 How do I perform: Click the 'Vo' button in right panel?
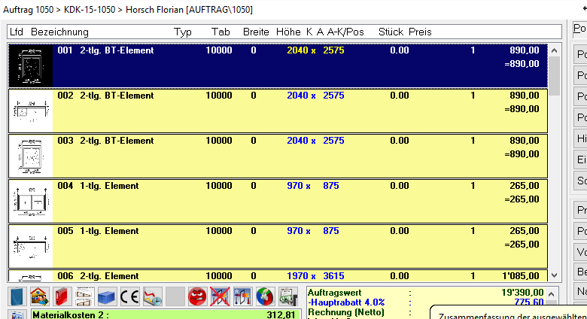point(581,251)
